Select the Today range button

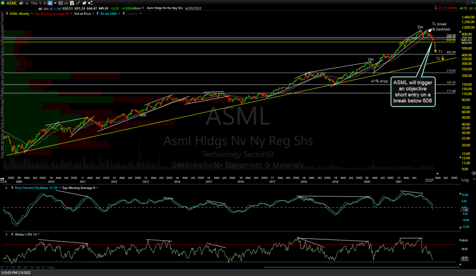[x=51, y=267]
